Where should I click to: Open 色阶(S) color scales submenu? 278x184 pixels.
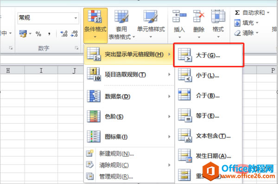[129, 116]
